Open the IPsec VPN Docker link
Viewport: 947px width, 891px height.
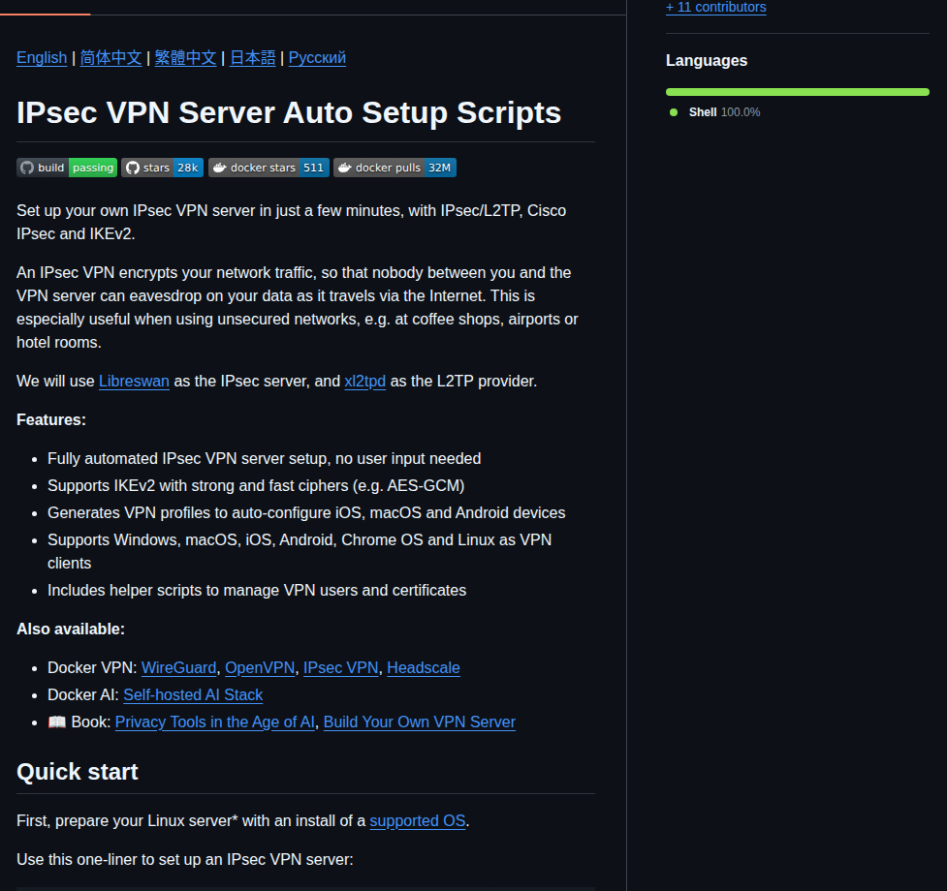[x=340, y=668]
